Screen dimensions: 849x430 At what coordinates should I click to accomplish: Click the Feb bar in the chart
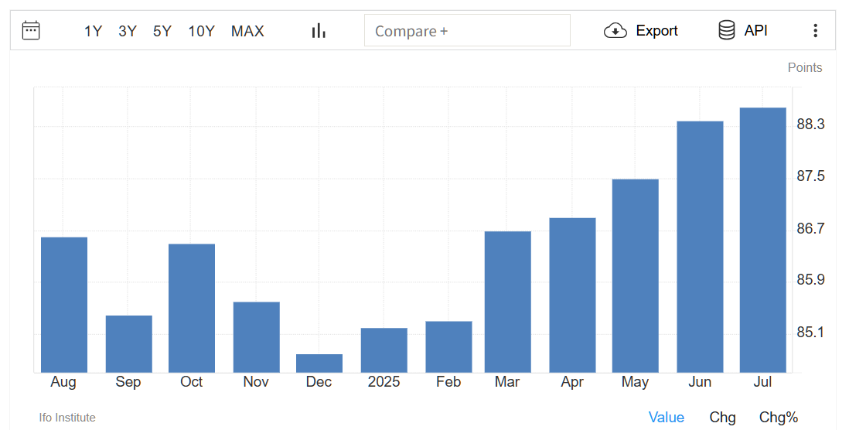[449, 347]
